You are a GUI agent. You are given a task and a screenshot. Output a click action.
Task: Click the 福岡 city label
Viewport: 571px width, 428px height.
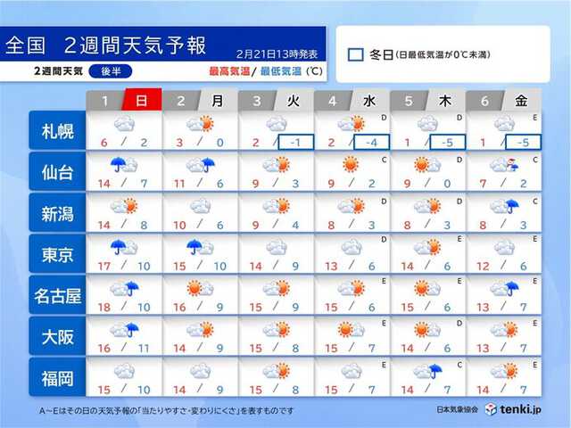coord(55,377)
